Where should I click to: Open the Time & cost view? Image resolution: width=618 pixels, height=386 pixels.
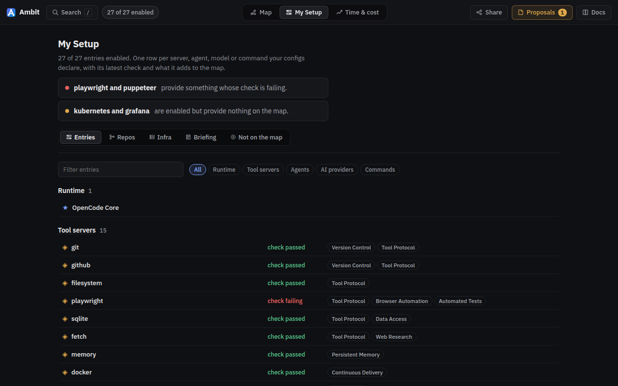357,13
